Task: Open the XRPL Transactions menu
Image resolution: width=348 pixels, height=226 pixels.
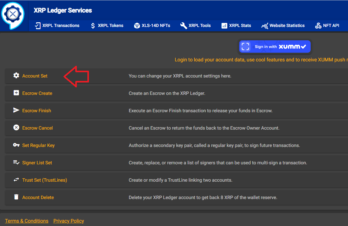Action: click(57, 25)
